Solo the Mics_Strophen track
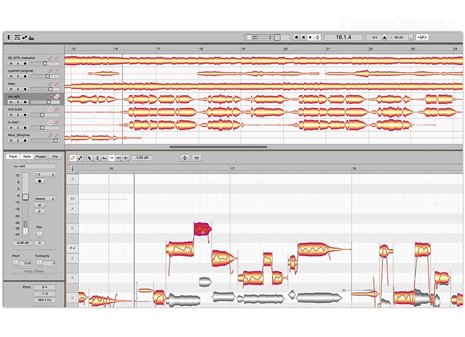This screenshot has width=465, height=337. (x=18, y=141)
